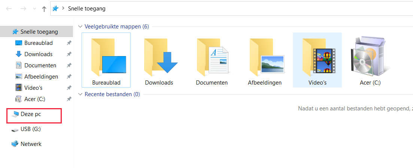This screenshot has height=168, width=413.
Task: Click the pin icon next to Video's
Action: coord(69,88)
